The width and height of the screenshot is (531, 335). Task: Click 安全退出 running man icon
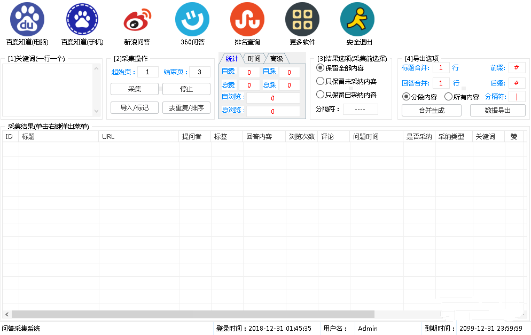coord(357,19)
